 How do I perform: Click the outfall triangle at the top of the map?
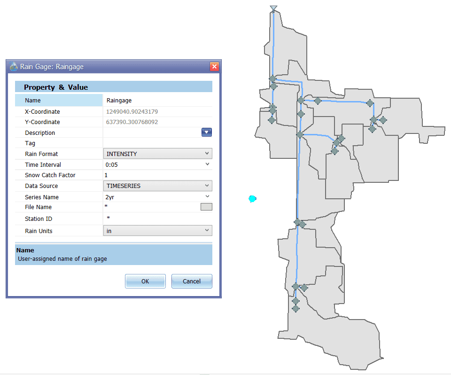pyautogui.click(x=273, y=8)
